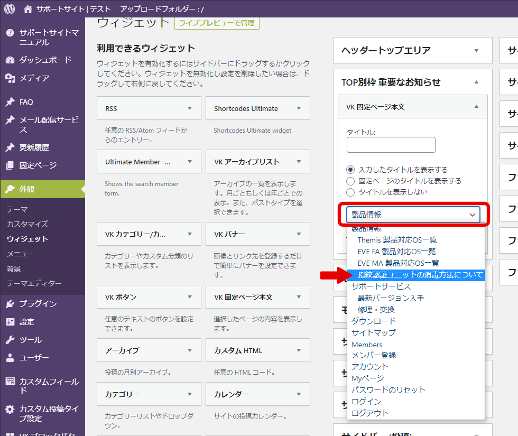Expand the RSS widget arrow

pos(190,108)
